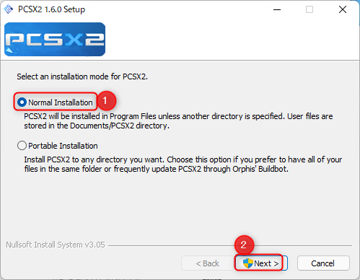360x280 pixels.
Task: Proceed with the Next > button
Action: (261, 263)
